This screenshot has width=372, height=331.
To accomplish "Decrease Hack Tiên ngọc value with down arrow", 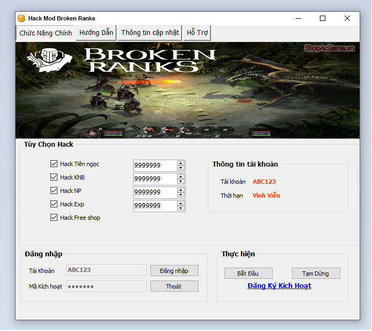I will 181,168.
